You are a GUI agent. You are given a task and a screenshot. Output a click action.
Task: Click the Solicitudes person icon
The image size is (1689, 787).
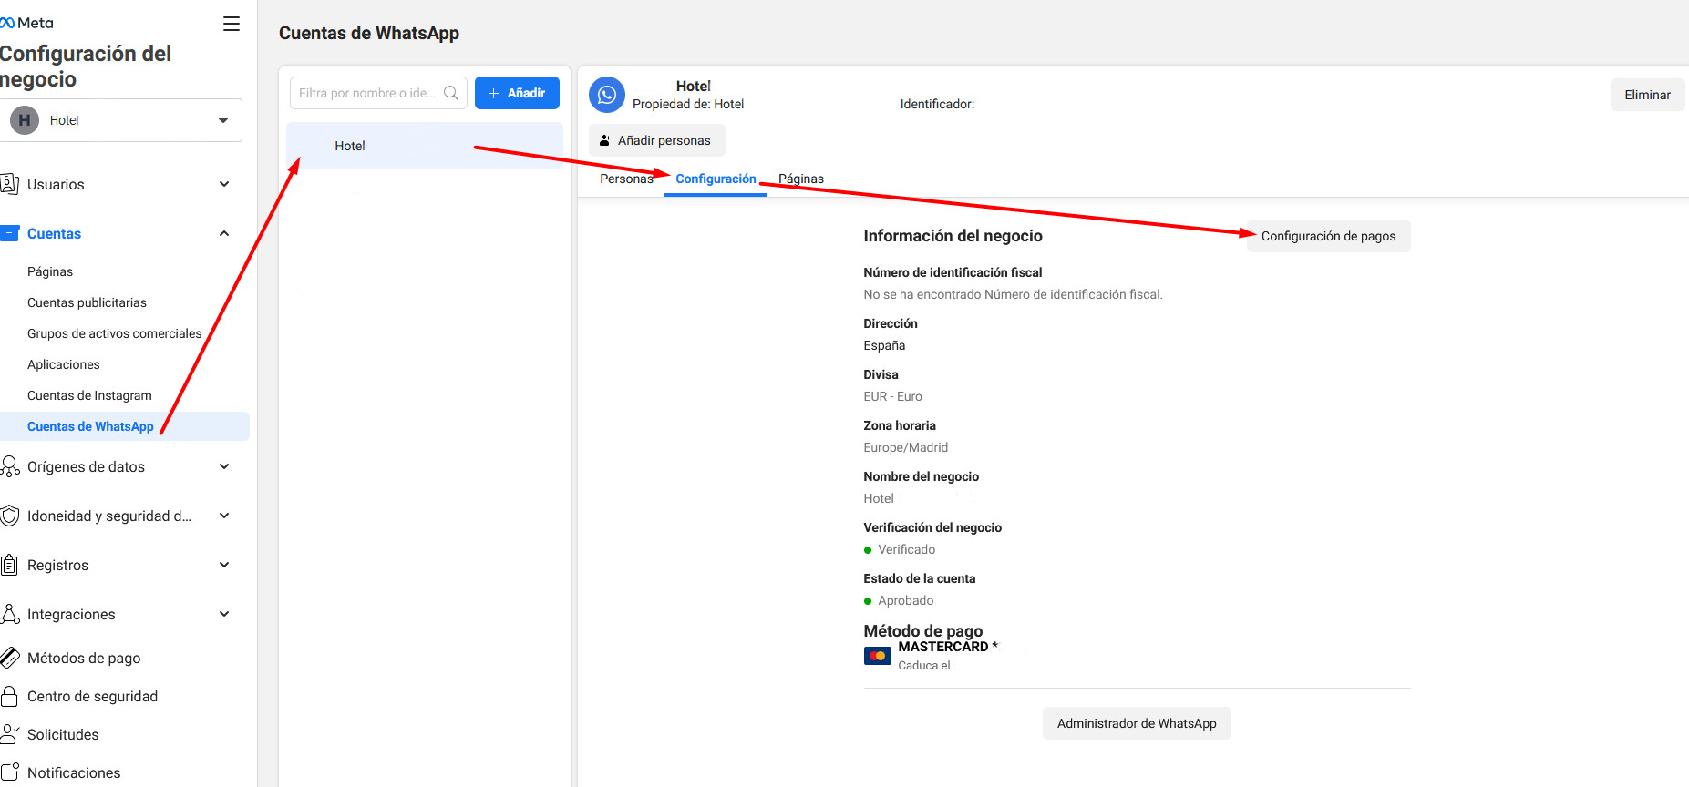(10, 734)
